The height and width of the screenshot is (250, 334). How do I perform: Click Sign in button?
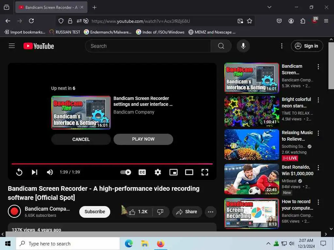(307, 46)
